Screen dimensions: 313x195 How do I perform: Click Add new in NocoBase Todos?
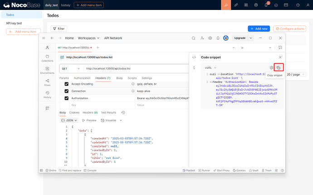[x=259, y=29]
